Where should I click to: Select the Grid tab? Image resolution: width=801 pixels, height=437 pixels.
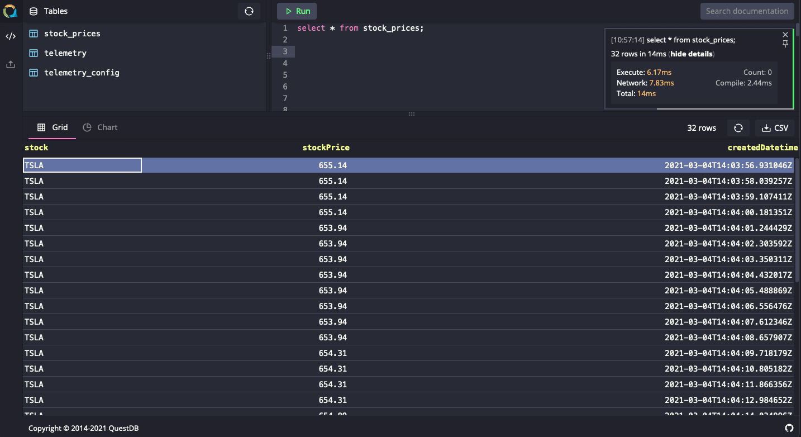coord(53,127)
